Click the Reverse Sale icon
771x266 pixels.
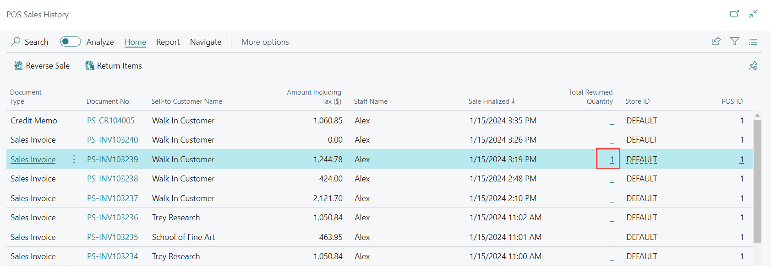tap(18, 66)
